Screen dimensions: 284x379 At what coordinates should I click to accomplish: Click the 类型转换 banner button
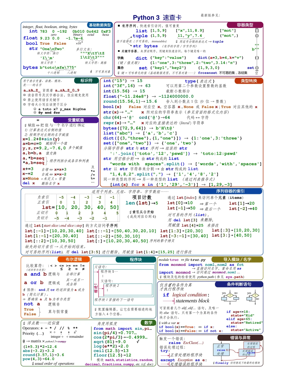pos(249,81)
